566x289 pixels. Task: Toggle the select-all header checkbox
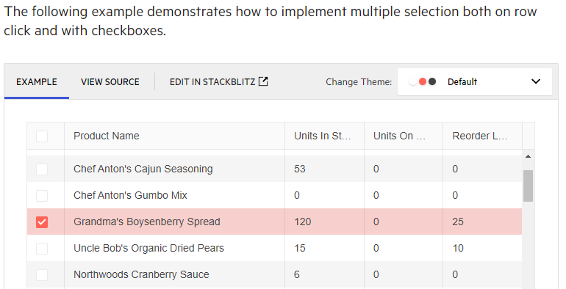point(42,136)
